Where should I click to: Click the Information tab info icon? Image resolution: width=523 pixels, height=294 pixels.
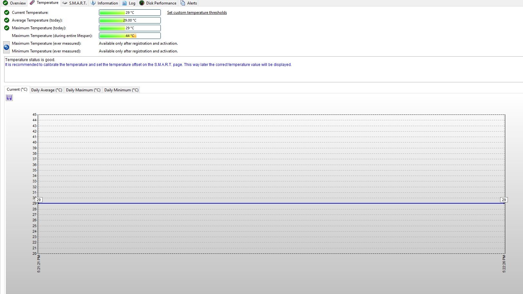93,3
